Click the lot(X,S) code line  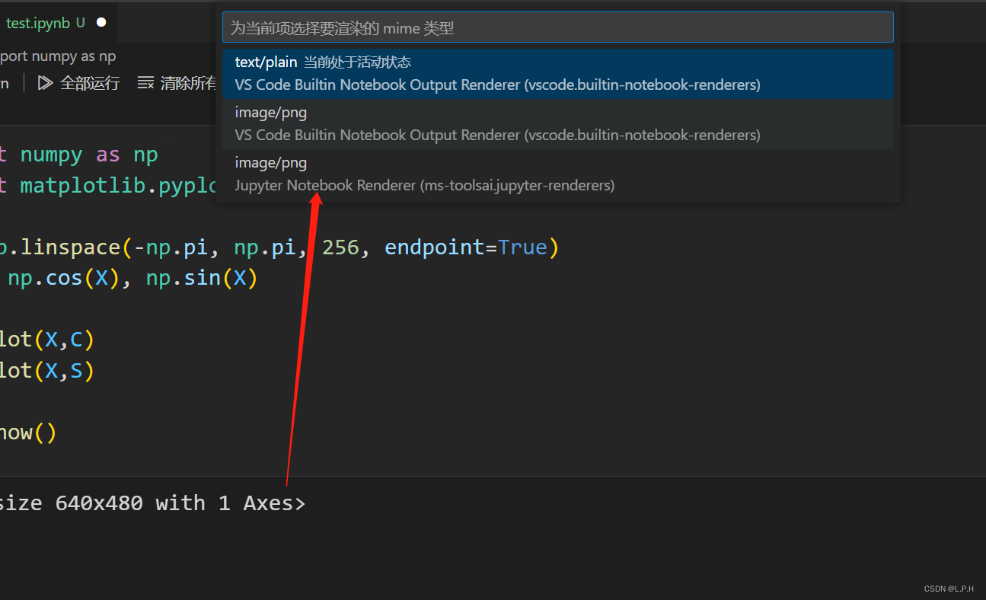(x=47, y=370)
